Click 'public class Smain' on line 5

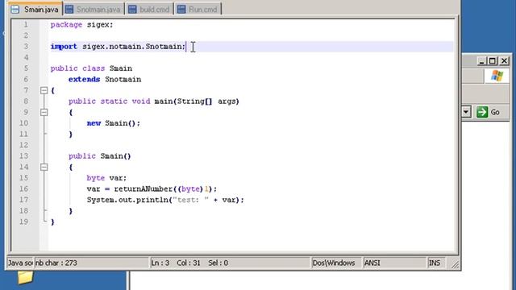coord(91,68)
